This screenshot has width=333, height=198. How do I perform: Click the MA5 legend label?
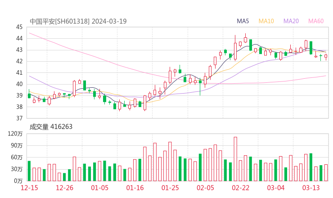[x=243, y=21]
